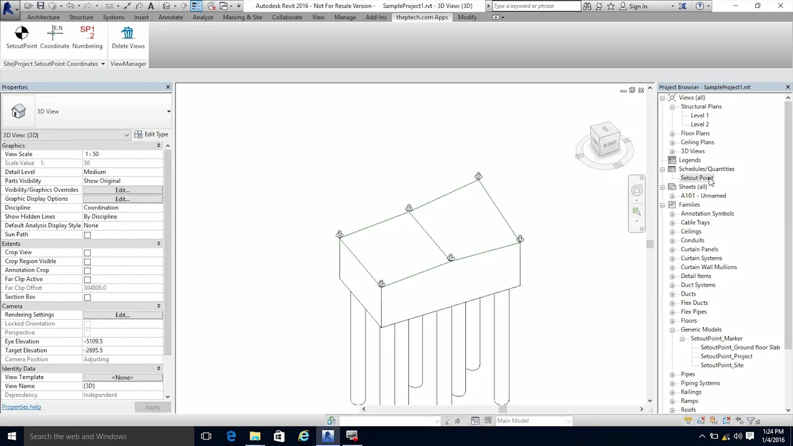
Task: Open Windows Task View
Action: [x=206, y=436]
